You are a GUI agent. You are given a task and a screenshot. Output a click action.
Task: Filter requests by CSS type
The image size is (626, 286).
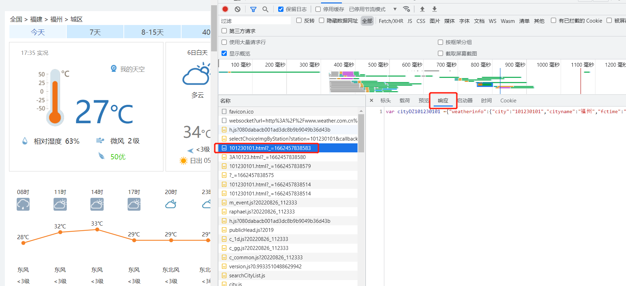[421, 21]
